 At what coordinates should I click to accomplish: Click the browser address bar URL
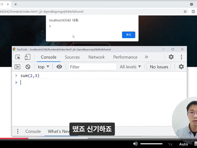click(42, 12)
